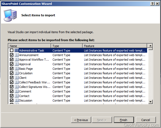Click the Circulation content type icon
The width and height of the screenshot is (161, 128).
[x=17, y=73]
